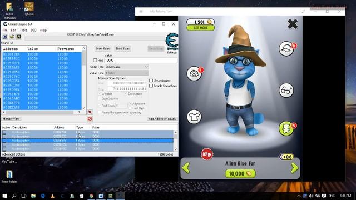The image size is (356, 200).
Task: Click Add Address Manually
Action: 162,119
